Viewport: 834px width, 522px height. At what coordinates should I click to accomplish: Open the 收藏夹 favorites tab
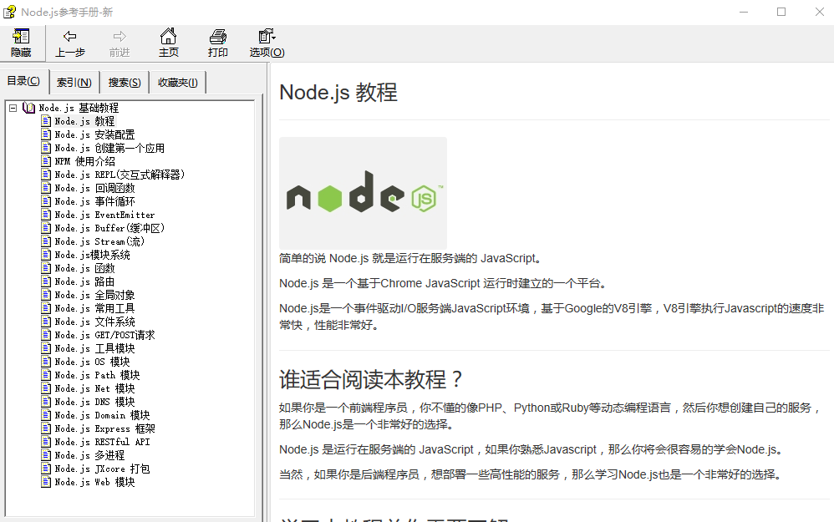176,81
